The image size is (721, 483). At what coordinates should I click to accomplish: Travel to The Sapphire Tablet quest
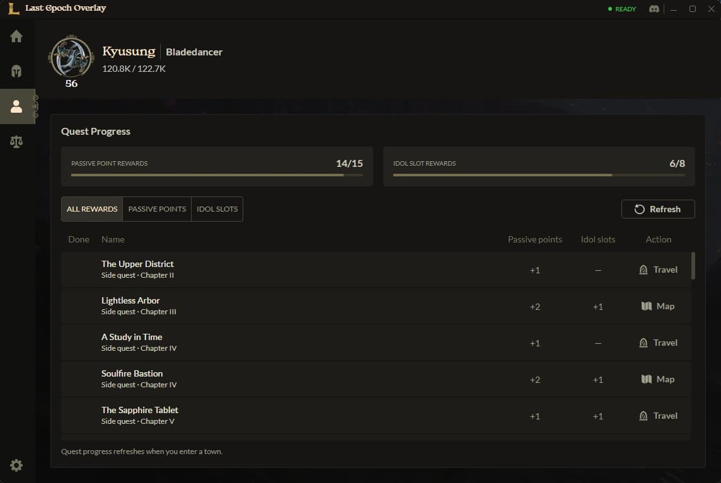pyautogui.click(x=658, y=416)
